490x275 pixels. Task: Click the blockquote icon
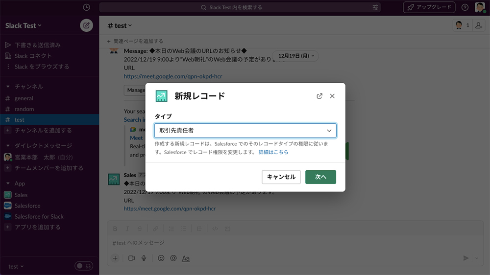[199, 229]
